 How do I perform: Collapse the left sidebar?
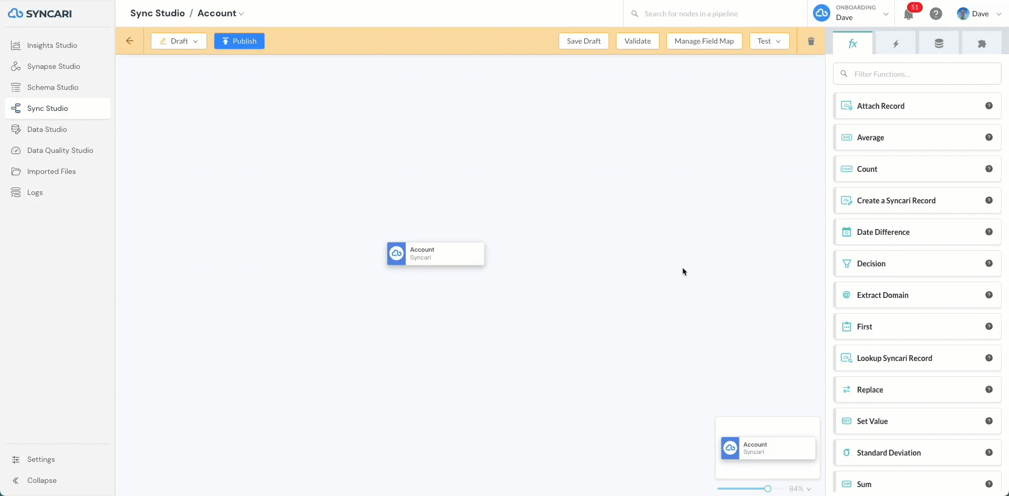[x=58, y=480]
